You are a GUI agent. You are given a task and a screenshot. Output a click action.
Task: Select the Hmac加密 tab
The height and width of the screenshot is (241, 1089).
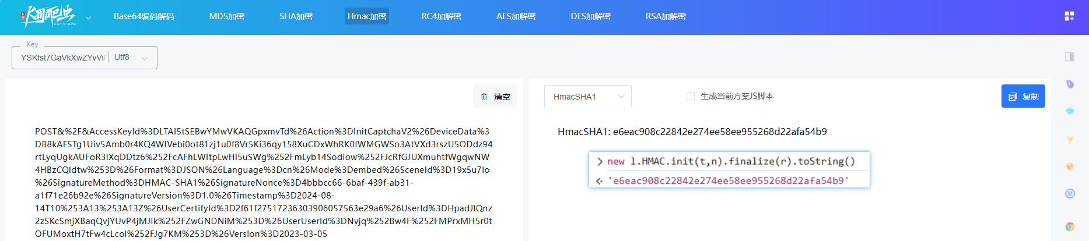(367, 16)
